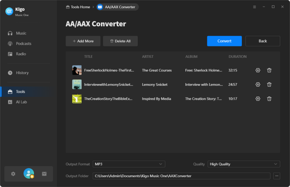Start conversion with Convert button
Screen dimensions: 290x187
224,41
